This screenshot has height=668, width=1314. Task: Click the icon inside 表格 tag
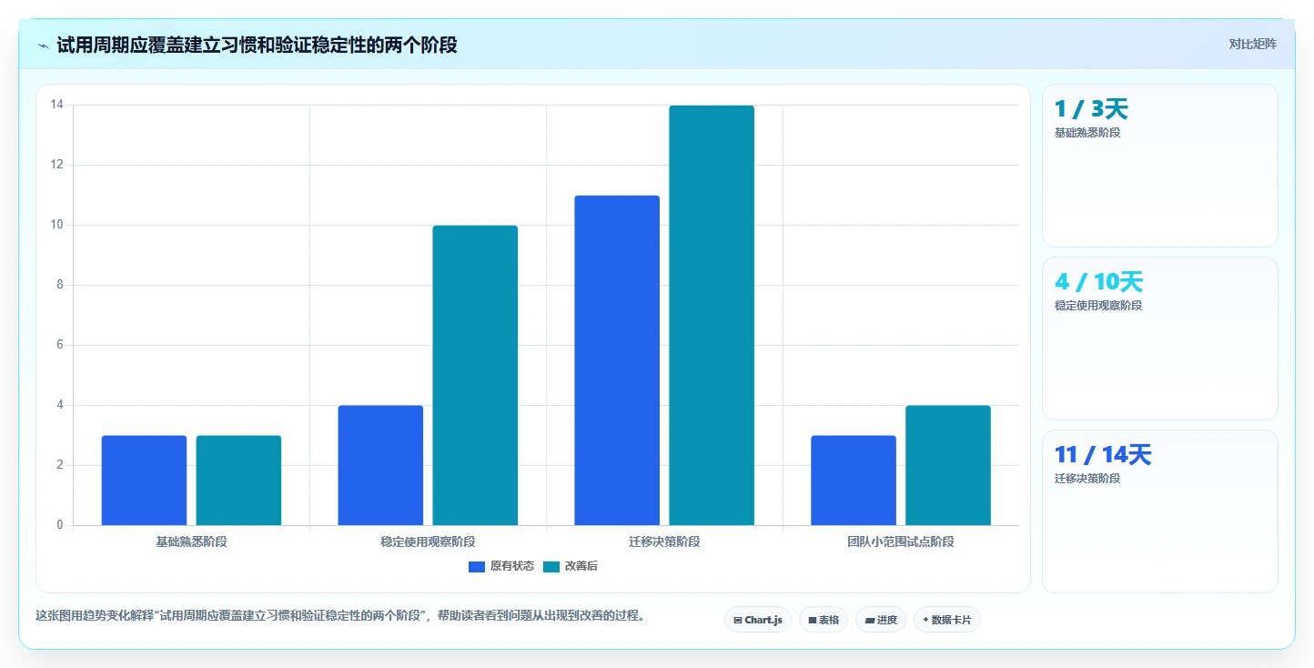tap(812, 620)
